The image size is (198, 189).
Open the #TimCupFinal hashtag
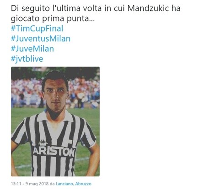[x=37, y=29]
